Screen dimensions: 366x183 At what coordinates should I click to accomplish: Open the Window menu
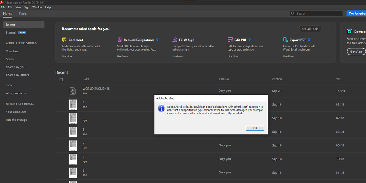(x=37, y=7)
